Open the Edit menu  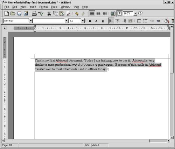click(15, 7)
